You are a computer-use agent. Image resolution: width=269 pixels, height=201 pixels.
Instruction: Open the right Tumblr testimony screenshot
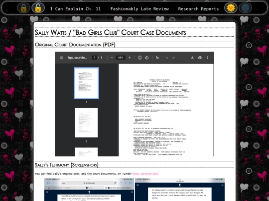pos(180,190)
